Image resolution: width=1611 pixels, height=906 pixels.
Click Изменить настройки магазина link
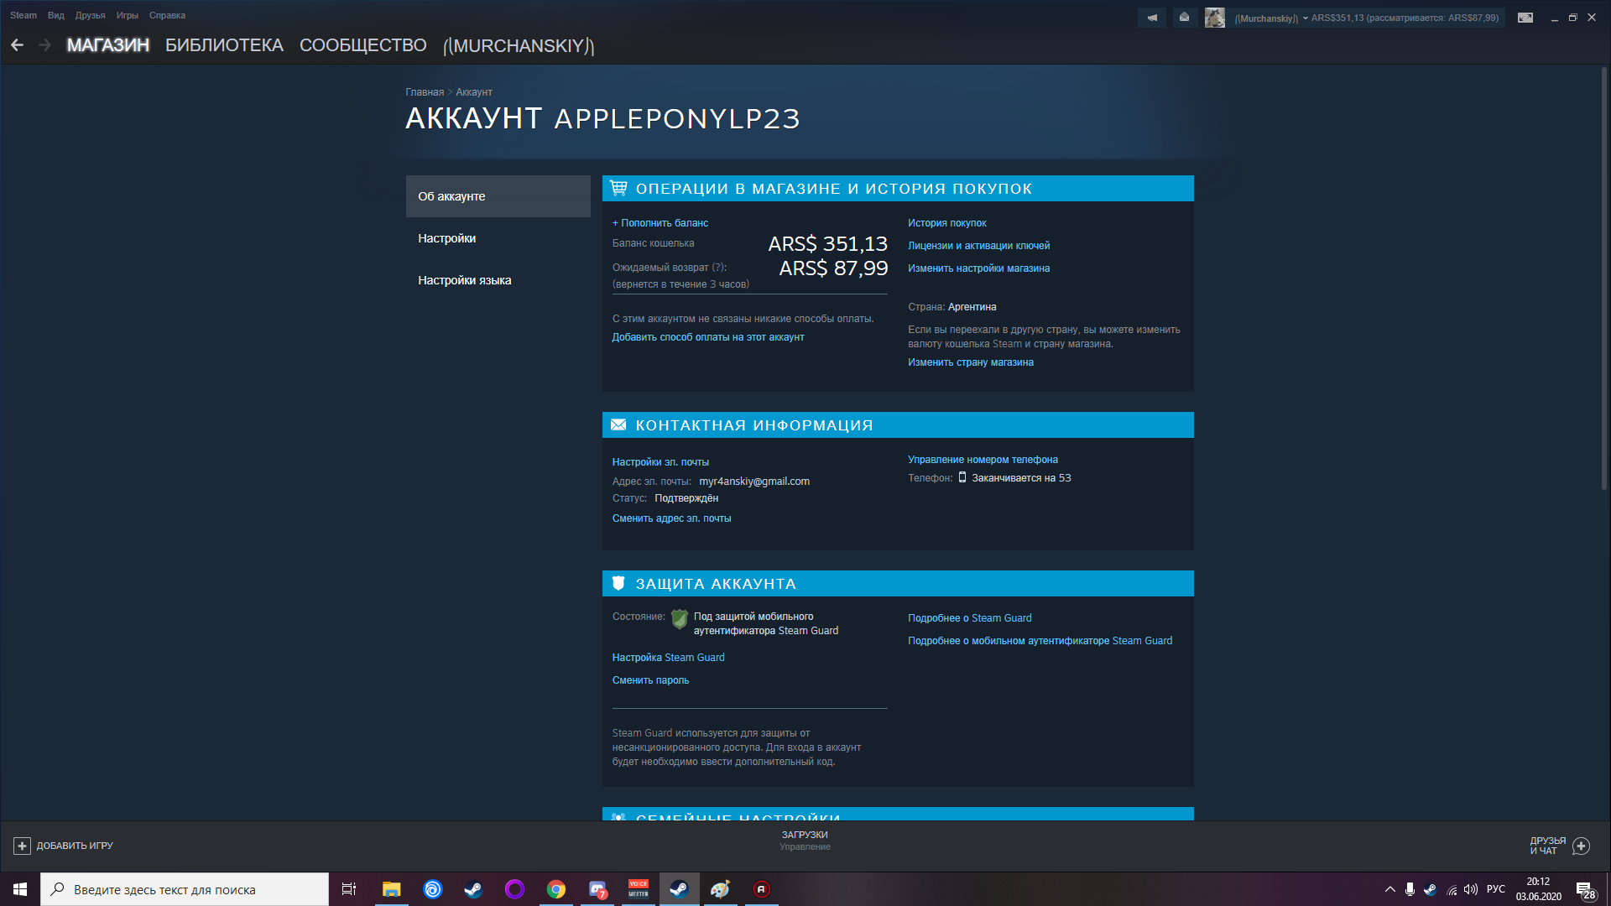coord(978,268)
